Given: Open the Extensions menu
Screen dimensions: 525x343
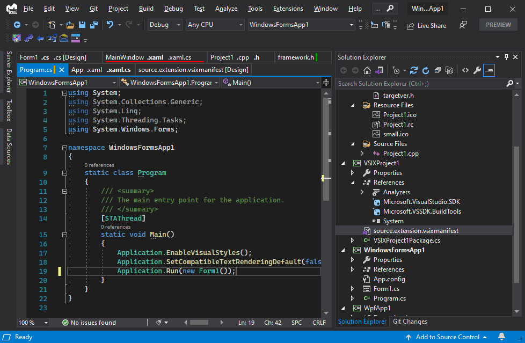Looking at the screenshot, I should click(288, 8).
